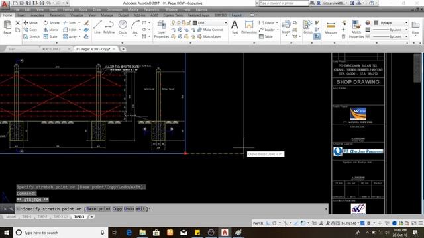
Task: Open the ByLayer color dropdown
Action: (x=406, y=23)
